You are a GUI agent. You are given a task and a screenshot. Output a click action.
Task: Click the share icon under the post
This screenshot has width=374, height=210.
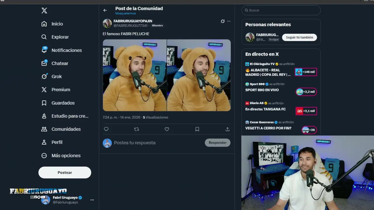click(228, 129)
